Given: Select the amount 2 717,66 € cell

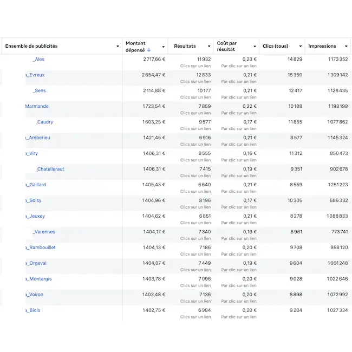Looking at the screenshot, I should point(154,59).
